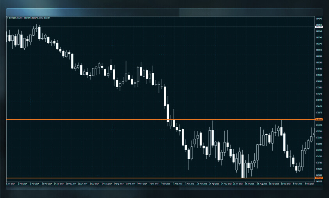Open the chart menu triangle beside EURGBP

point(7,18)
